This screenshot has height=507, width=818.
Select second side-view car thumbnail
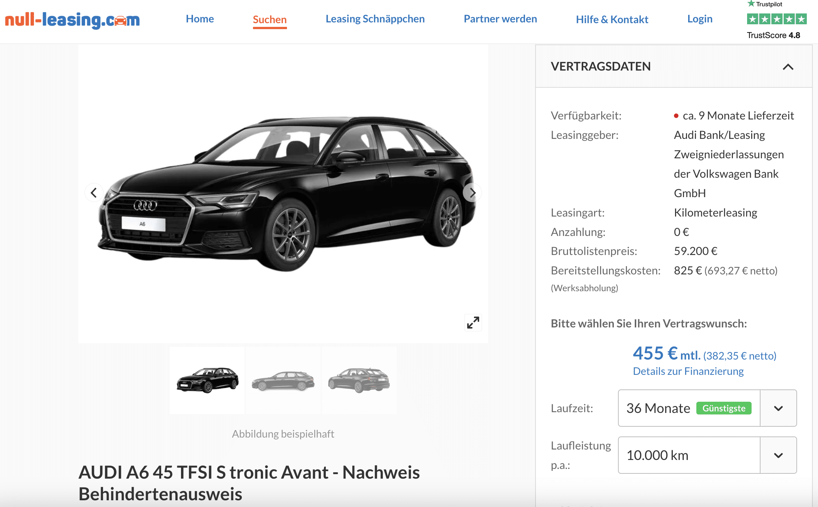tap(283, 380)
